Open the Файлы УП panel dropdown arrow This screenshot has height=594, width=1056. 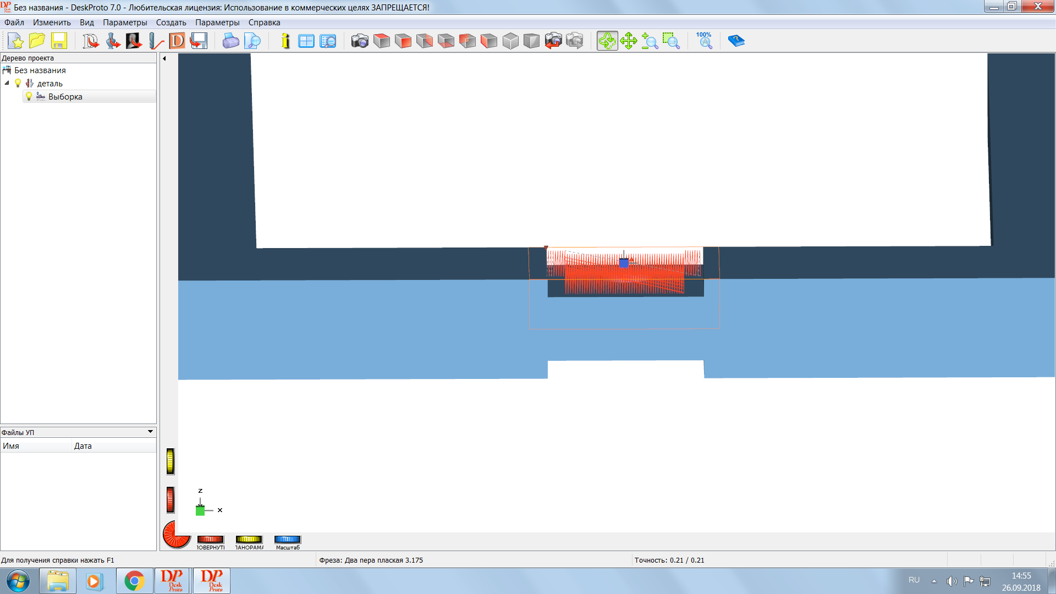[150, 432]
